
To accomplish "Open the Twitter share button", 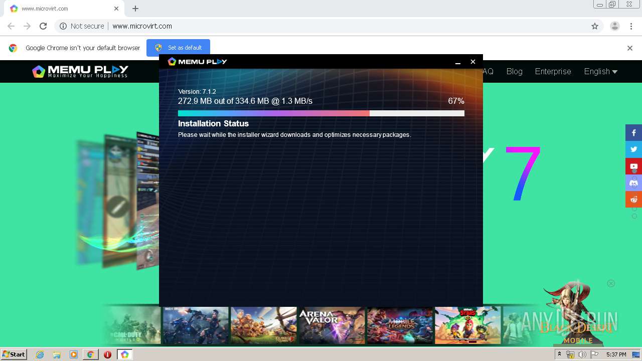I will pos(633,149).
